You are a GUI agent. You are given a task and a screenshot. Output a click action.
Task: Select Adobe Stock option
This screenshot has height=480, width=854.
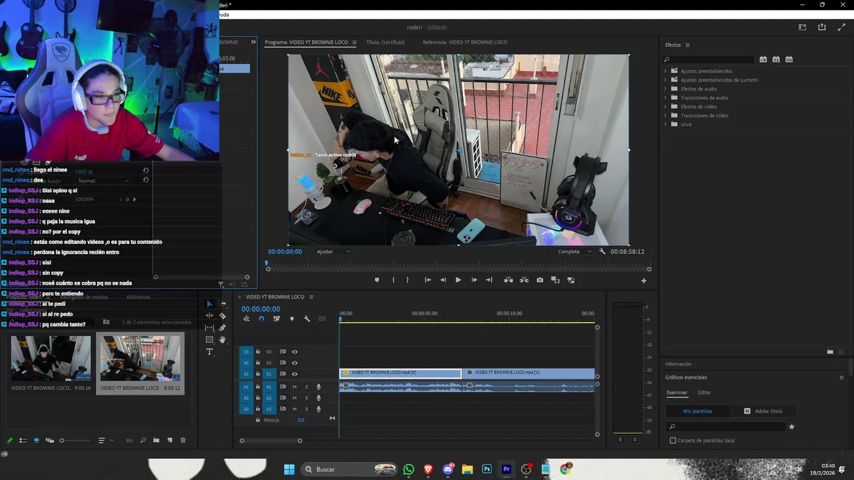point(763,411)
